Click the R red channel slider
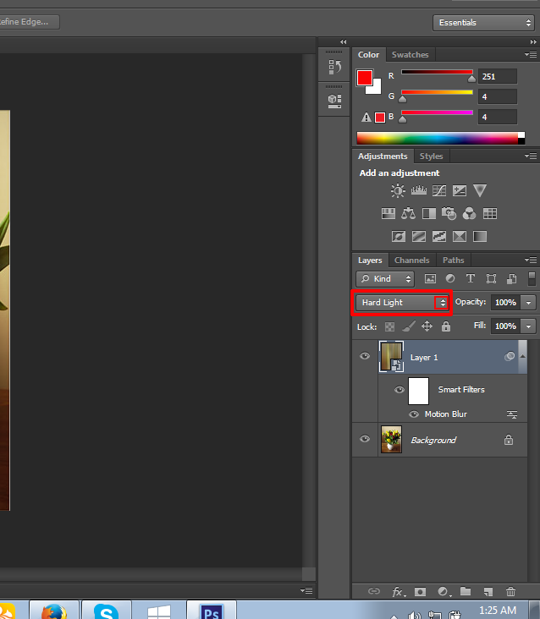Image resolution: width=540 pixels, height=619 pixels. (x=437, y=72)
